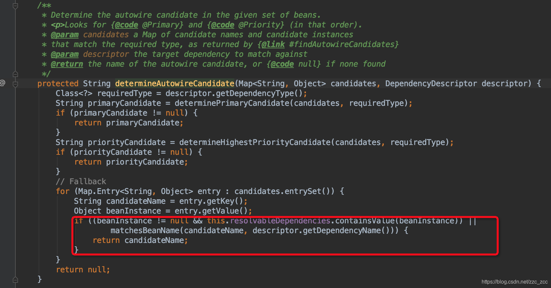Click the getDependencyName() call
The image size is (551, 288).
(x=347, y=231)
